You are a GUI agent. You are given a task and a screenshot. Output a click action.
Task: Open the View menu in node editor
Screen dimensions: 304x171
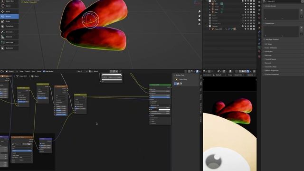pos(21,71)
